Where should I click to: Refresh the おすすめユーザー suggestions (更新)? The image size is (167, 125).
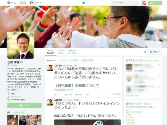(x=148, y=61)
